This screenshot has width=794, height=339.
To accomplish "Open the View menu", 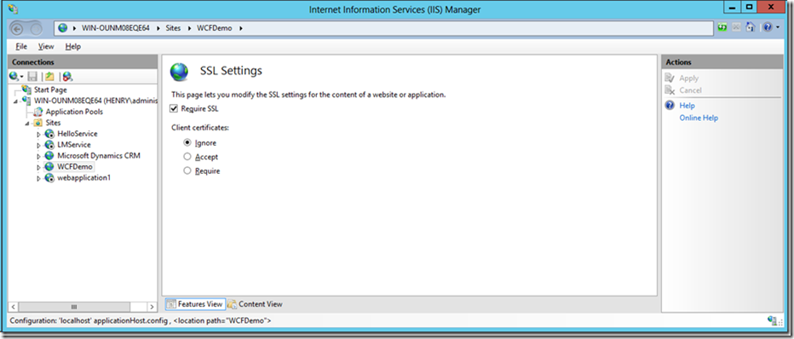I will [46, 47].
